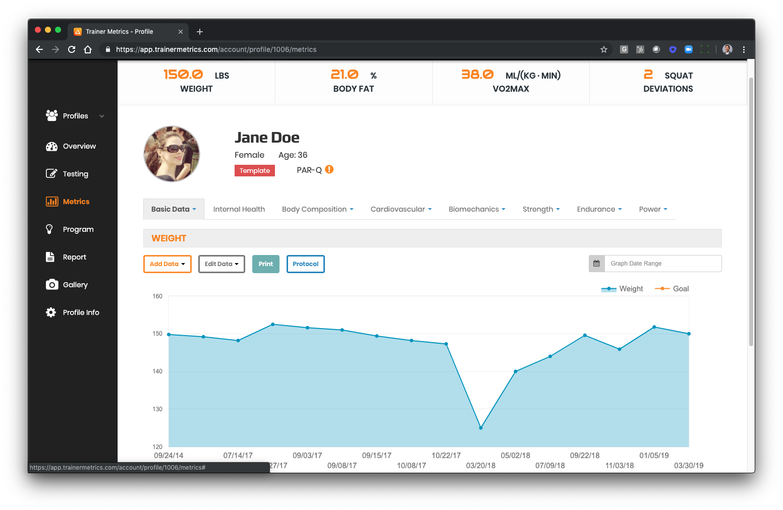783x510 pixels.
Task: Expand the Profiles chevron in sidebar
Action: [x=102, y=116]
